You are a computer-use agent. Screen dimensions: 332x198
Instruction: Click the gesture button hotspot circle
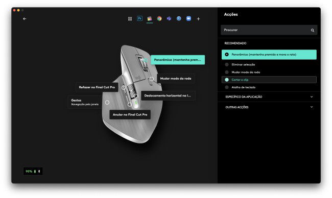(x=107, y=103)
